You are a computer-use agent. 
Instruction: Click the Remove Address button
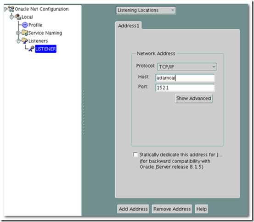[172, 209]
